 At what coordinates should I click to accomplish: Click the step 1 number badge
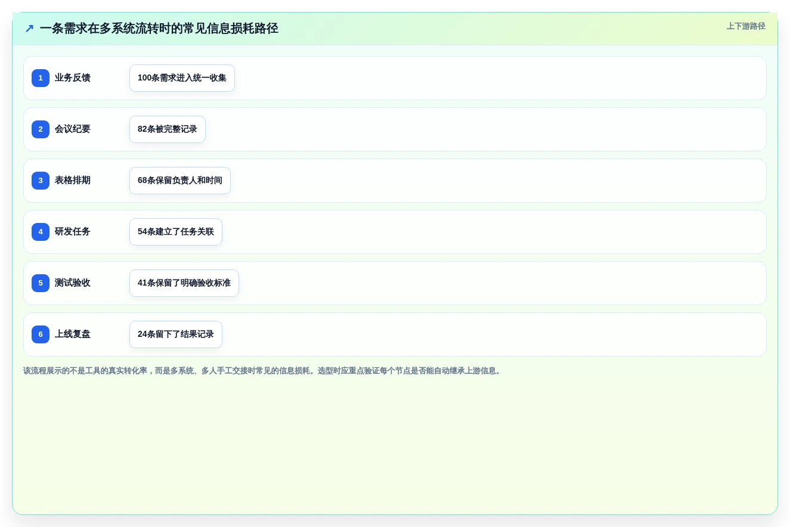click(41, 78)
